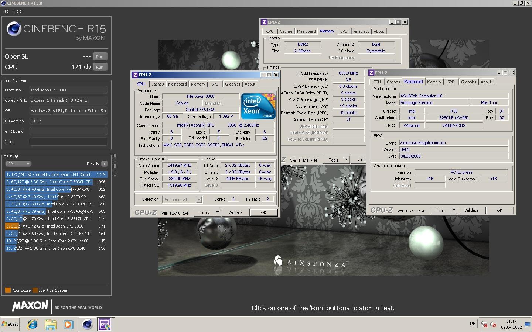Screen dimensions: 532x332
Task: Click Tools button in front CPU-Z CPU window
Action: (204, 212)
